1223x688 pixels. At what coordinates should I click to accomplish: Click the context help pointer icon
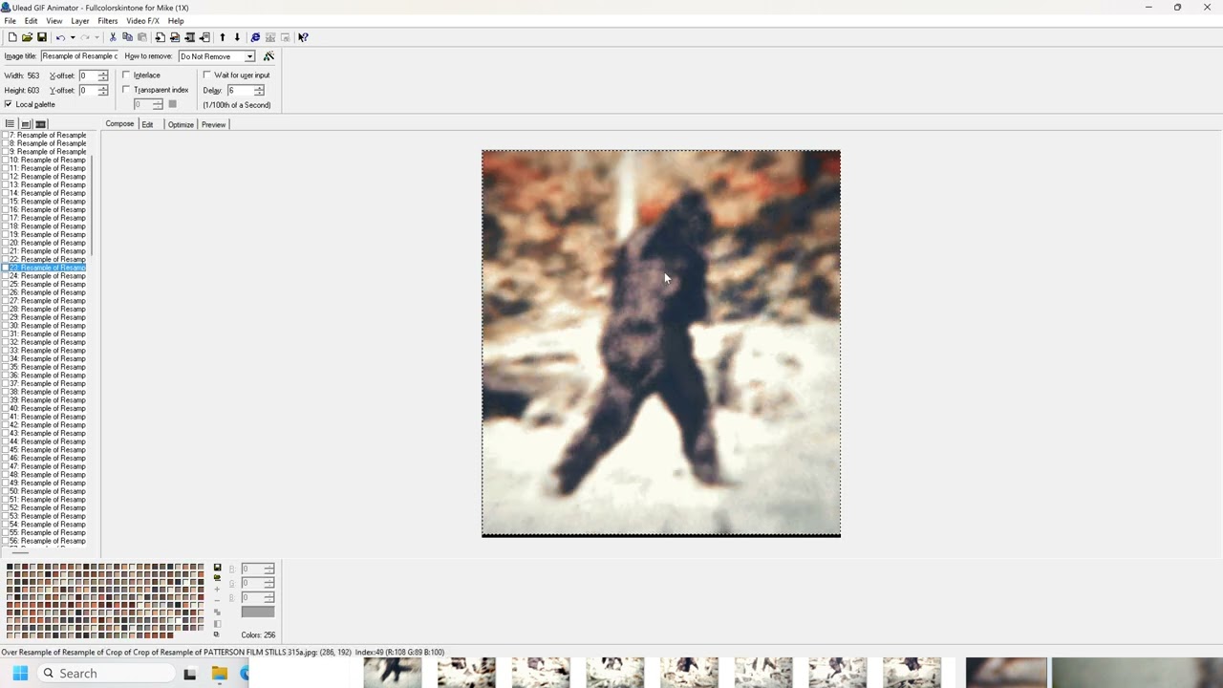pos(303,37)
